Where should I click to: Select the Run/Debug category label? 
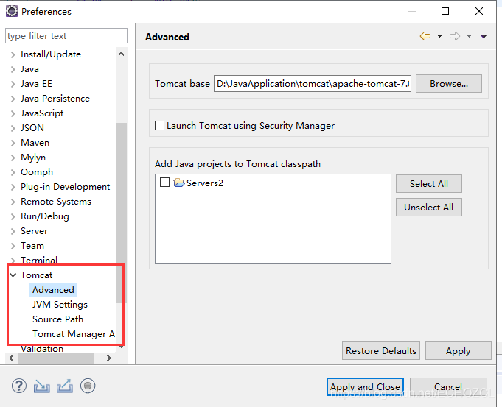[x=45, y=216]
